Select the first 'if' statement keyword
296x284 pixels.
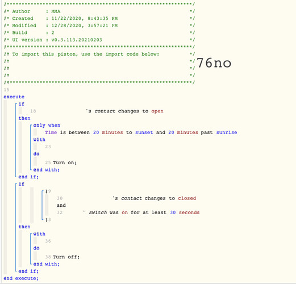21,104
